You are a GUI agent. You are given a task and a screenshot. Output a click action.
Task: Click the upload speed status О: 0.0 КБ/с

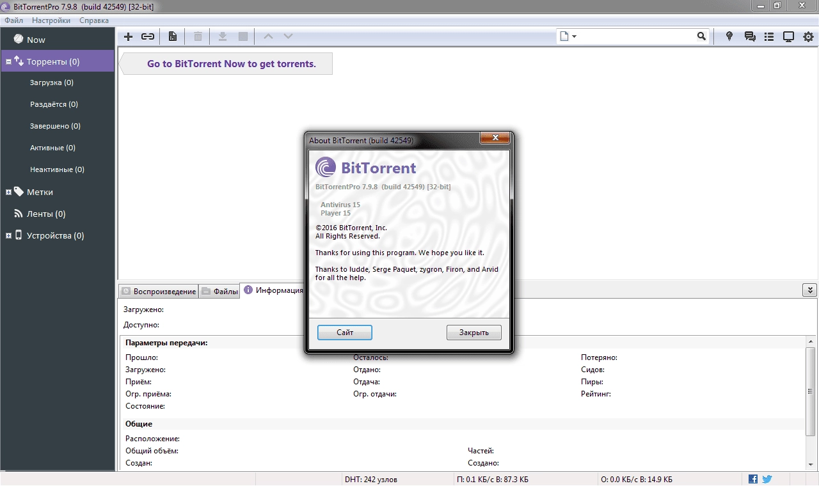(x=637, y=480)
